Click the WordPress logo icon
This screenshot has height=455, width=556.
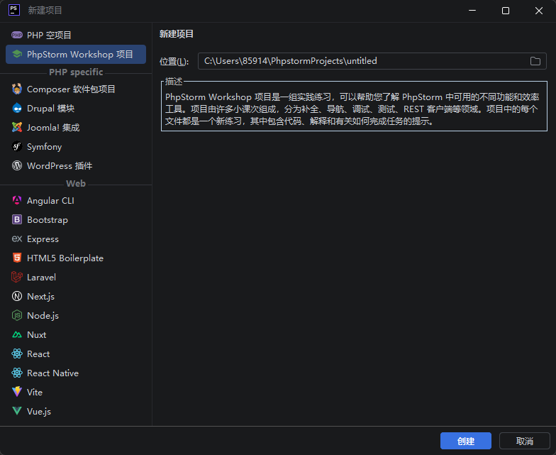point(17,166)
